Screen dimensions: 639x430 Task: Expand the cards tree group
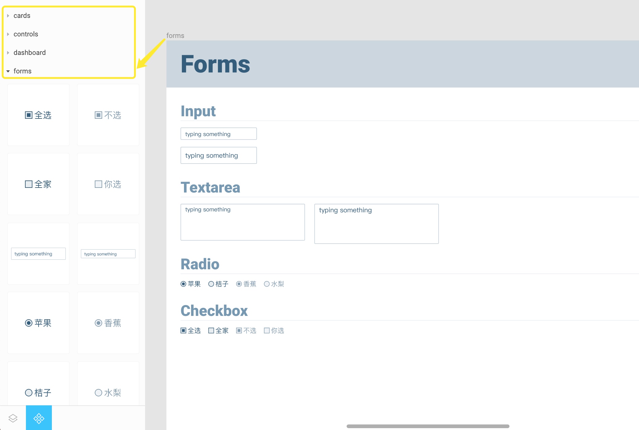(x=8, y=16)
